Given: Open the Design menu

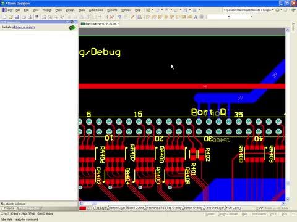Looking at the screenshot, I should point(70,10).
